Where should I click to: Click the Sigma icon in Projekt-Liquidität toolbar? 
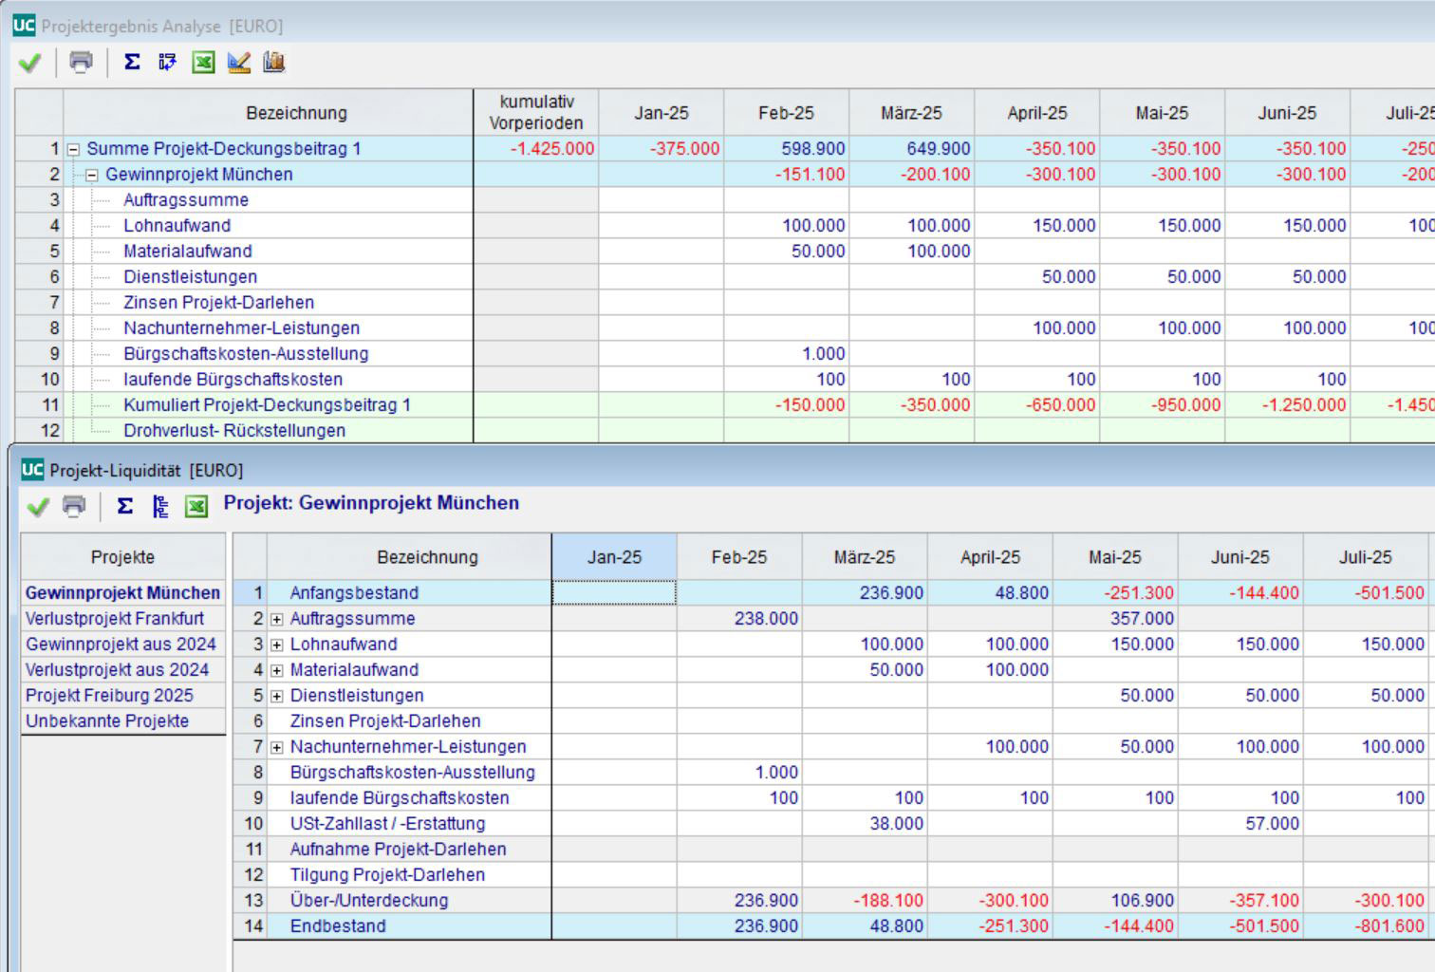[x=124, y=507]
